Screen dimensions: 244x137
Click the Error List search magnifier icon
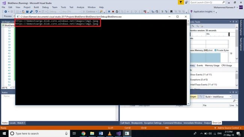234,101
